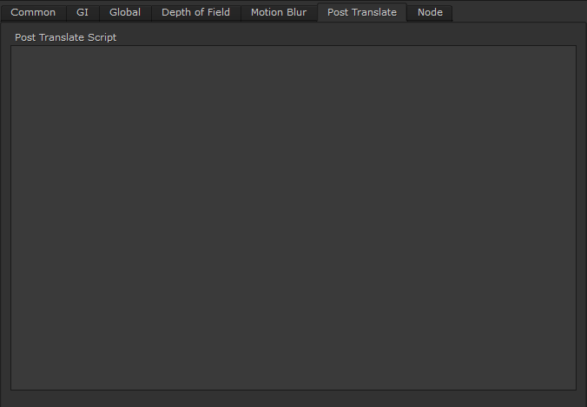Open the Node tab

coord(430,13)
